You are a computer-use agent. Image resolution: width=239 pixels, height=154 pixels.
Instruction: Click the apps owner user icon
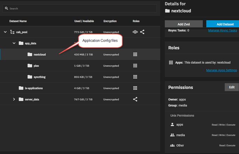pos(173,125)
